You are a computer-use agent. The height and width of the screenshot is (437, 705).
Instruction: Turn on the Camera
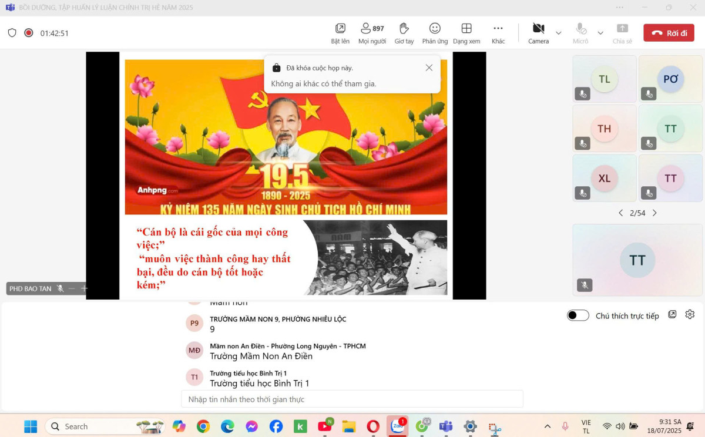pos(538,29)
